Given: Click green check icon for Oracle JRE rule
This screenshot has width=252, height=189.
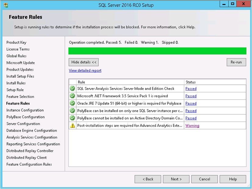Looking at the screenshot, I should click(x=73, y=103).
